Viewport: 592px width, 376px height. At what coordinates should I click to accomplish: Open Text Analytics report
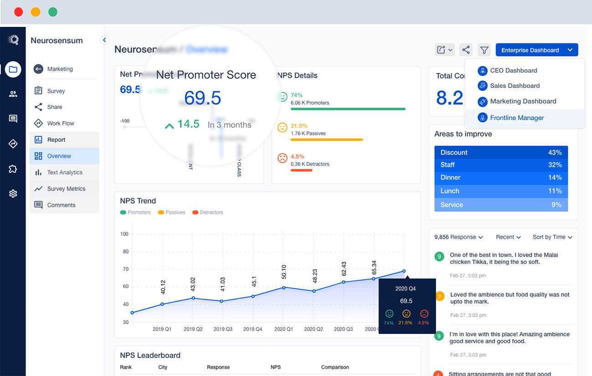[64, 172]
